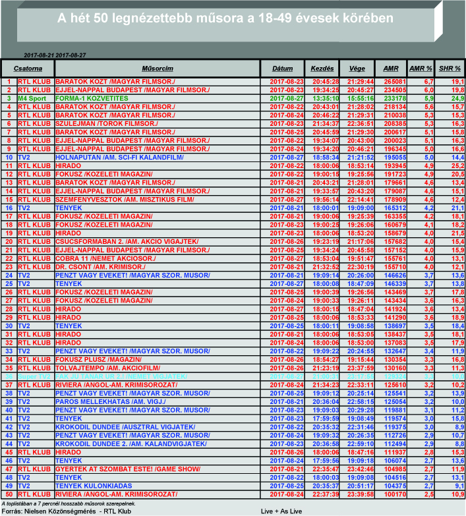Click the Kezdés column header
The width and height of the screenshot is (466, 516).
[322, 69]
